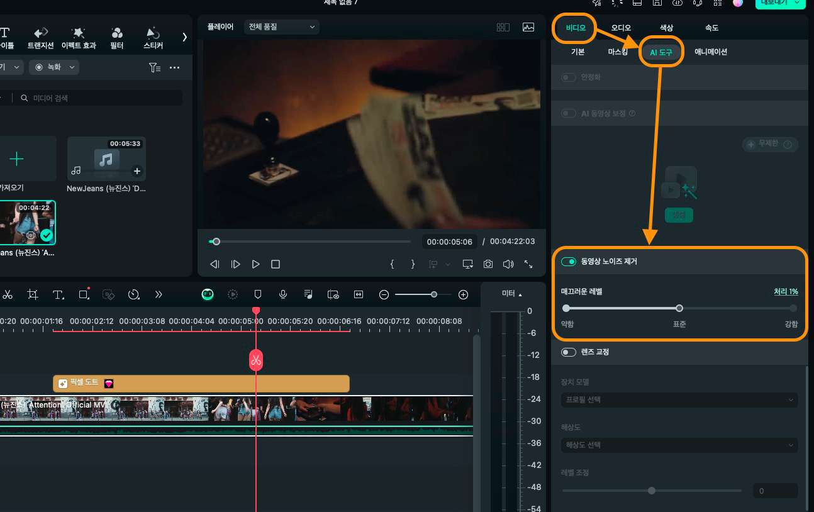The height and width of the screenshot is (512, 814).
Task: Open the 애니메이션 animation sub-tab
Action: 711,52
